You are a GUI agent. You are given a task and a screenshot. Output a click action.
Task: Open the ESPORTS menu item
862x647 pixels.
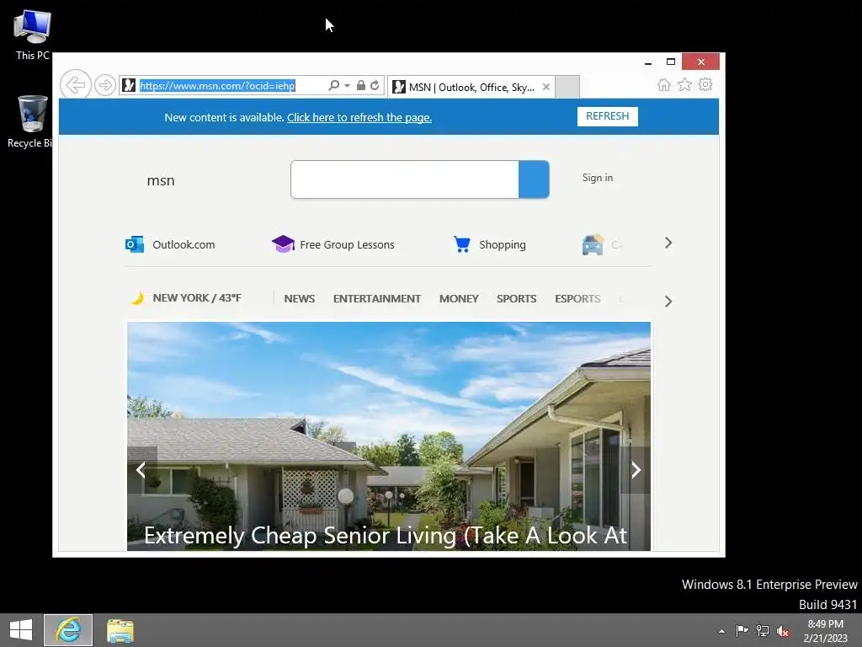[577, 299]
